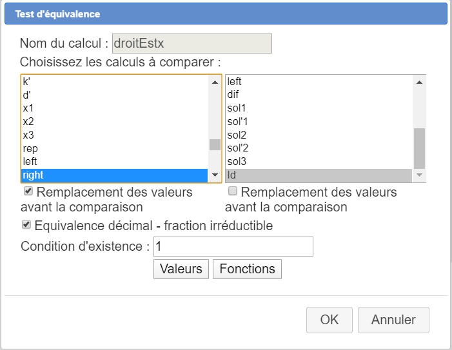The height and width of the screenshot is (350, 452).
Task: Click left list scroll down arrow
Action: pos(215,175)
